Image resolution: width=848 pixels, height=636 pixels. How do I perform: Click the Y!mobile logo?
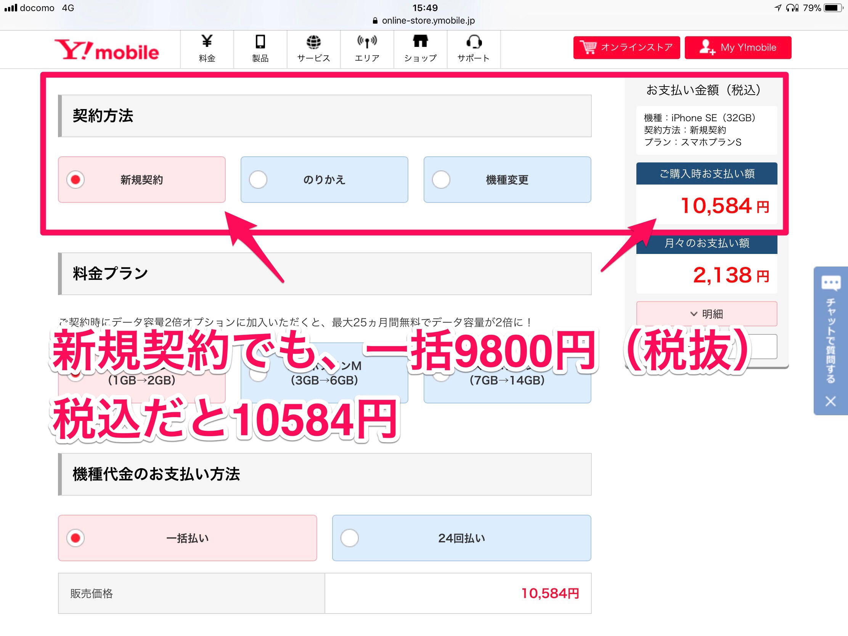click(x=107, y=50)
